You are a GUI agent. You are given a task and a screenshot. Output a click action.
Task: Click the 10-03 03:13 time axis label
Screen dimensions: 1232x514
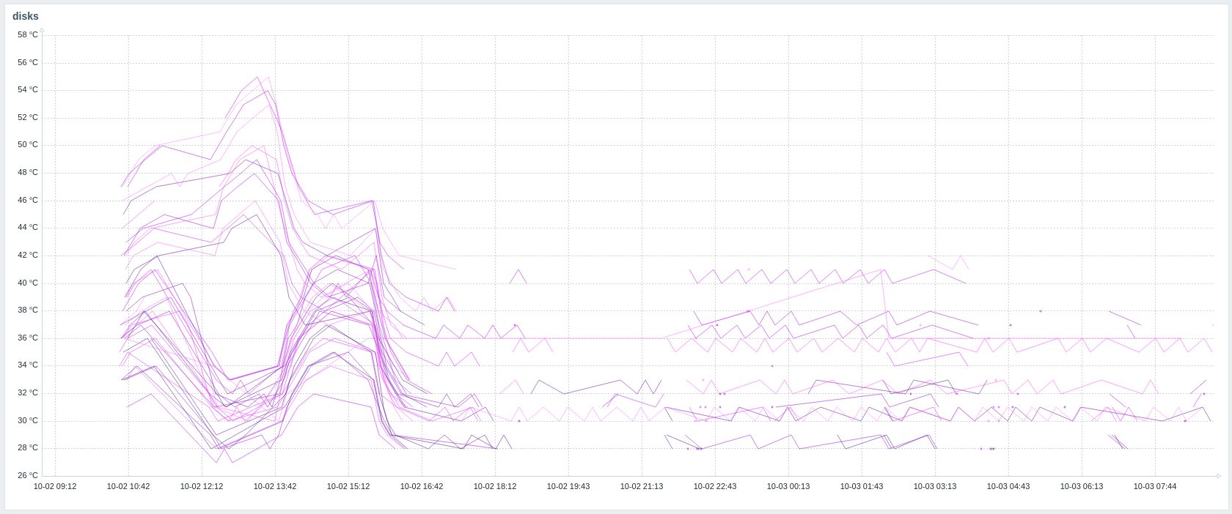pos(935,486)
